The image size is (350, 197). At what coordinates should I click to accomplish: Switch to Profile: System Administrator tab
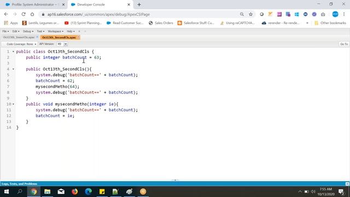pyautogui.click(x=34, y=4)
